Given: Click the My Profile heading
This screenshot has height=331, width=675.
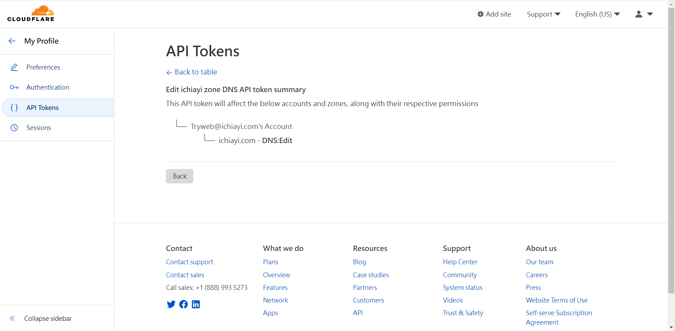Looking at the screenshot, I should point(41,41).
